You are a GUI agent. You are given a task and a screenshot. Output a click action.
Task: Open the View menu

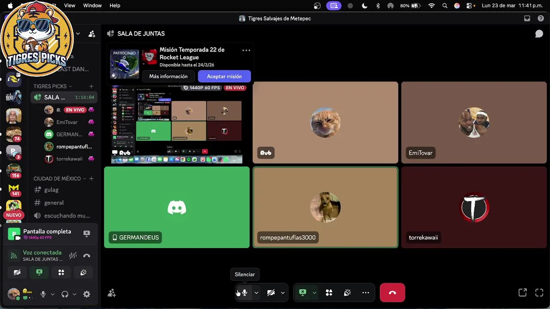[x=70, y=6]
